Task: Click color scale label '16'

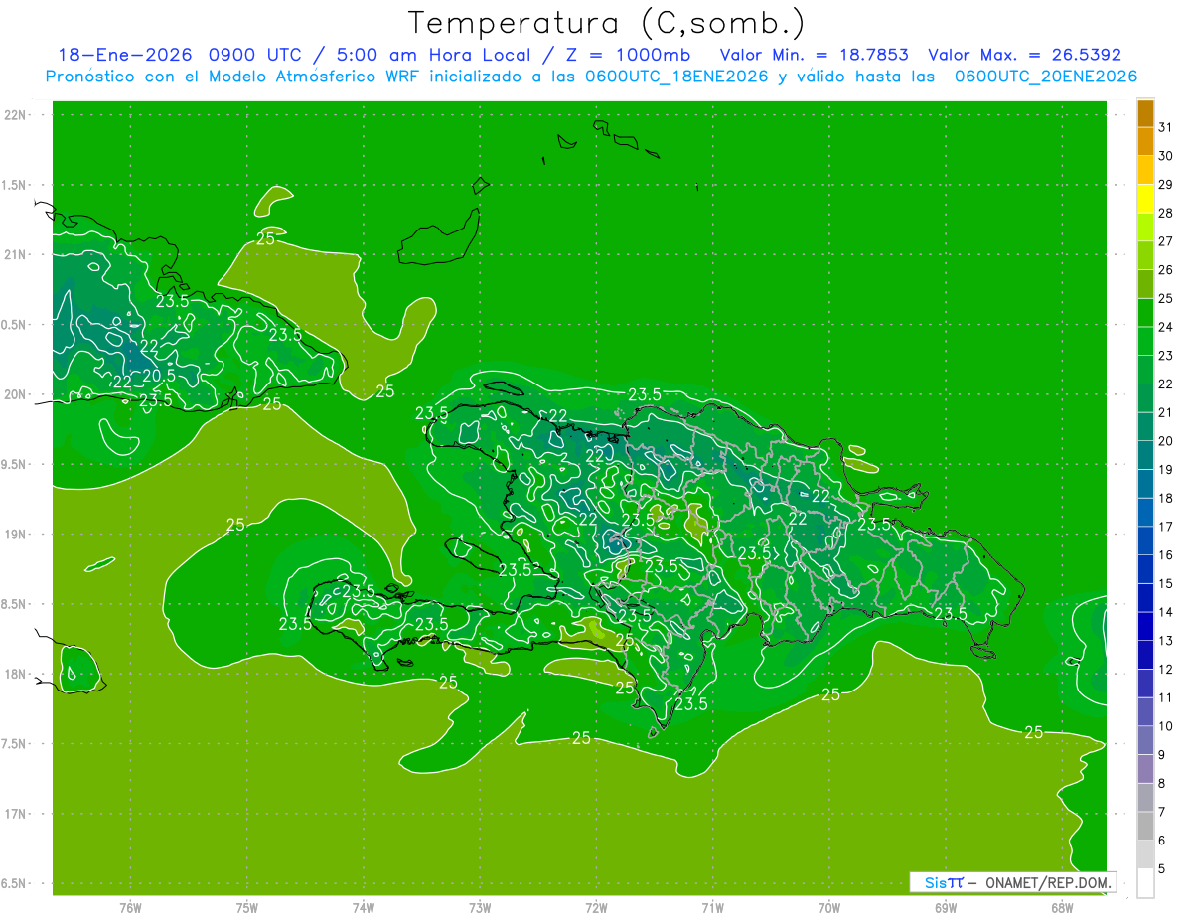Action: click(x=1165, y=555)
